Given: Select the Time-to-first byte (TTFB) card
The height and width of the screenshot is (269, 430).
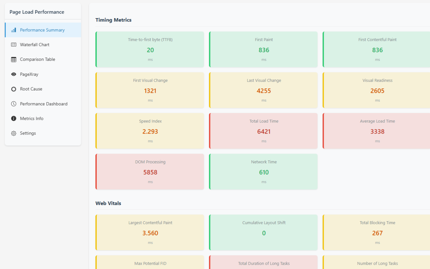Looking at the screenshot, I should [x=150, y=49].
